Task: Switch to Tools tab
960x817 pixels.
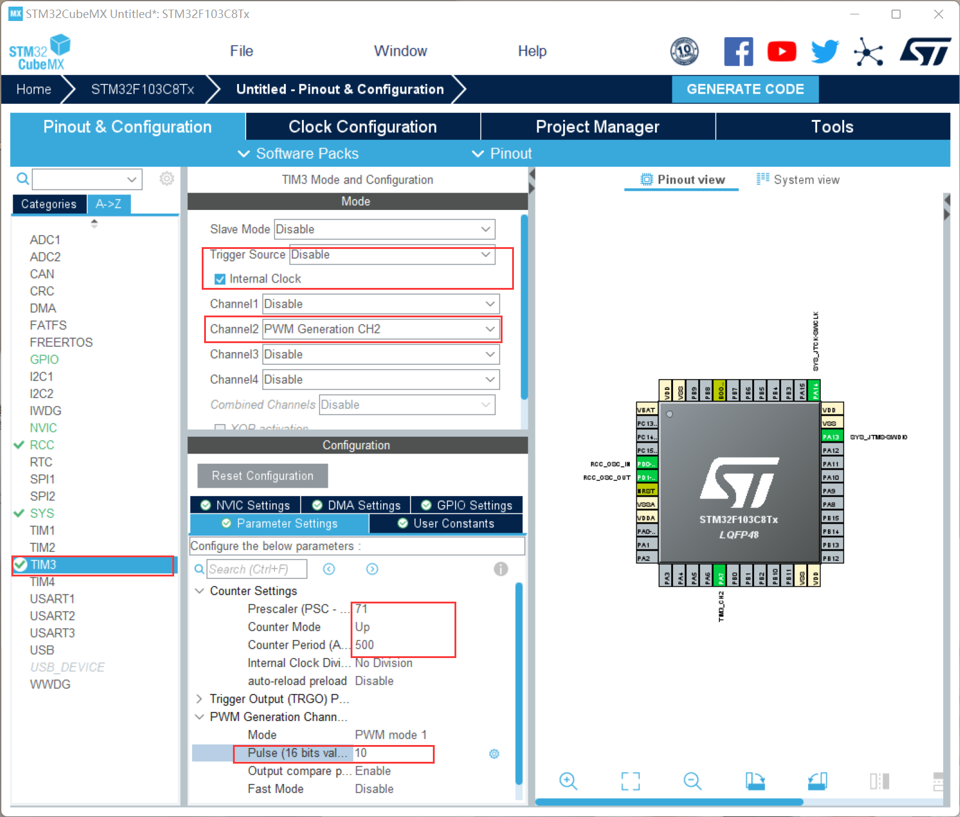Action: point(832,127)
